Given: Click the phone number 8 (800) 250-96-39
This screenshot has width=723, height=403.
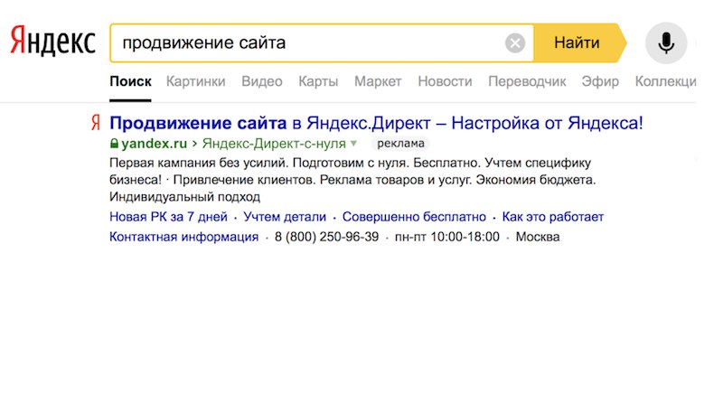Looking at the screenshot, I should 326,237.
